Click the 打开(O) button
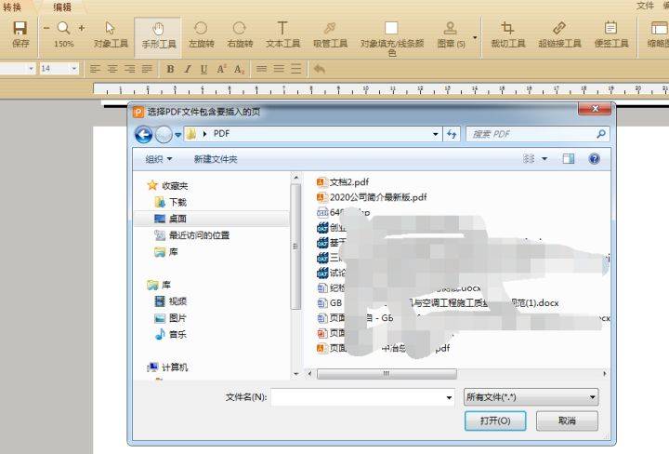The width and height of the screenshot is (669, 454). pos(495,421)
